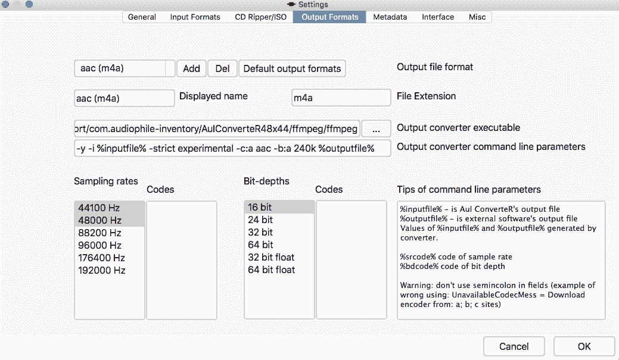The width and height of the screenshot is (619, 360).
Task: Cancel the Settings dialog
Action: pos(514,346)
